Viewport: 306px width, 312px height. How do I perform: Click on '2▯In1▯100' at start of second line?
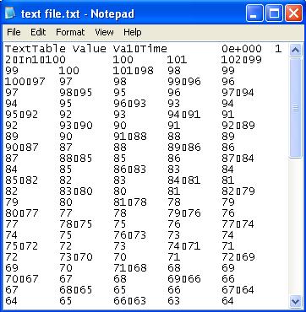click(x=36, y=60)
